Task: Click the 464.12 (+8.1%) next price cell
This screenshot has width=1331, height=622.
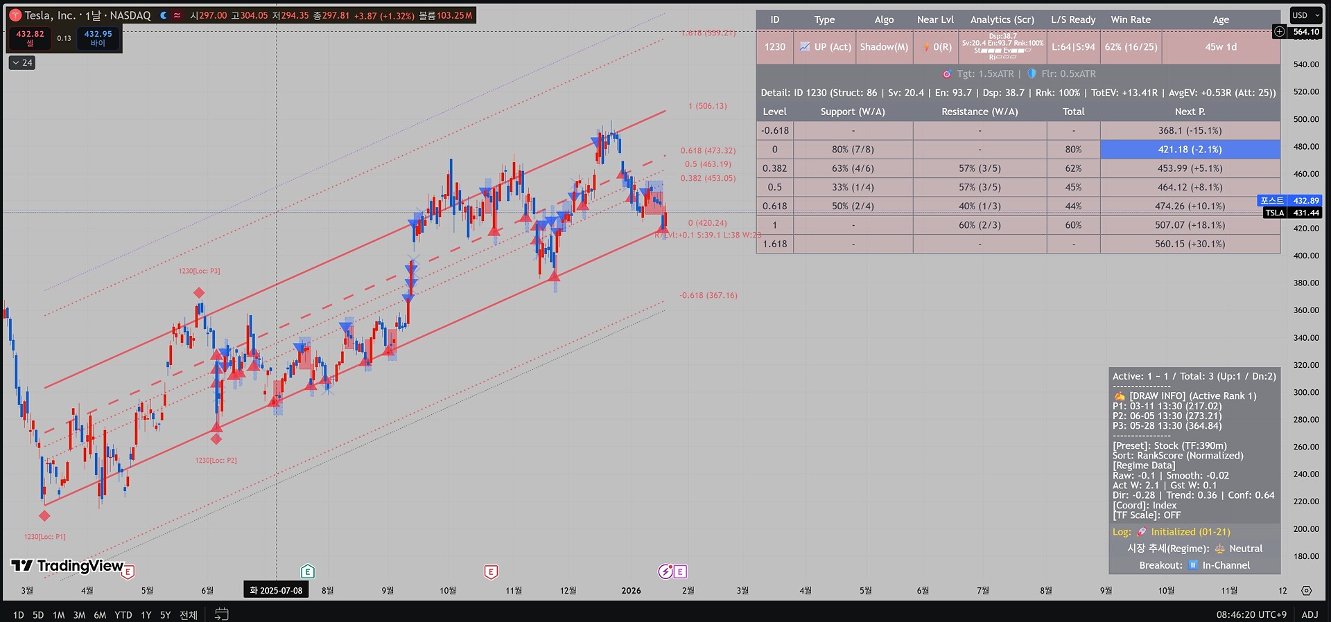Action: tap(1190, 187)
